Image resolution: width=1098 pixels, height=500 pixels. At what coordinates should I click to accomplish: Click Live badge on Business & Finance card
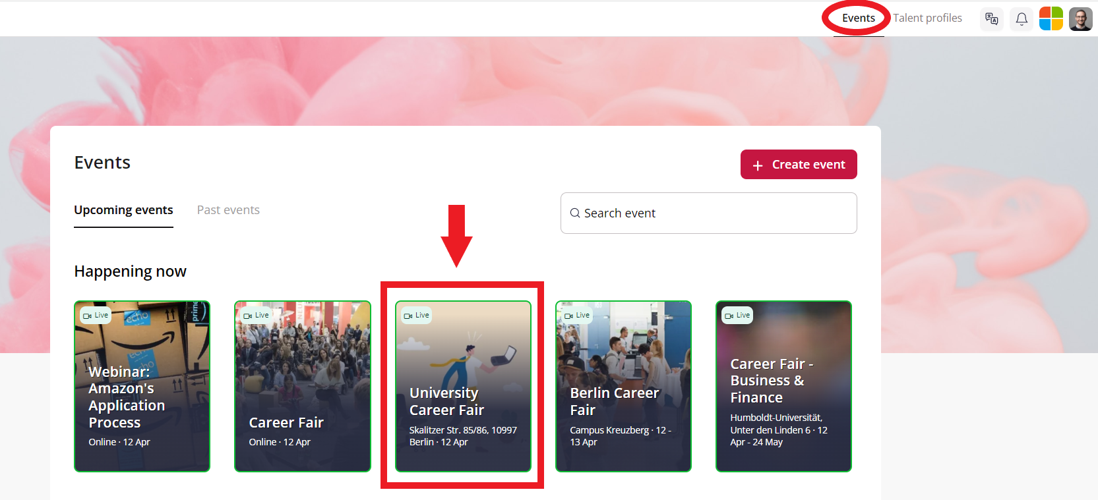737,316
